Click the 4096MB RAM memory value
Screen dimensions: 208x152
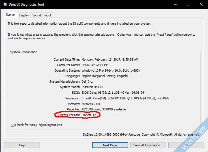coord(91,104)
